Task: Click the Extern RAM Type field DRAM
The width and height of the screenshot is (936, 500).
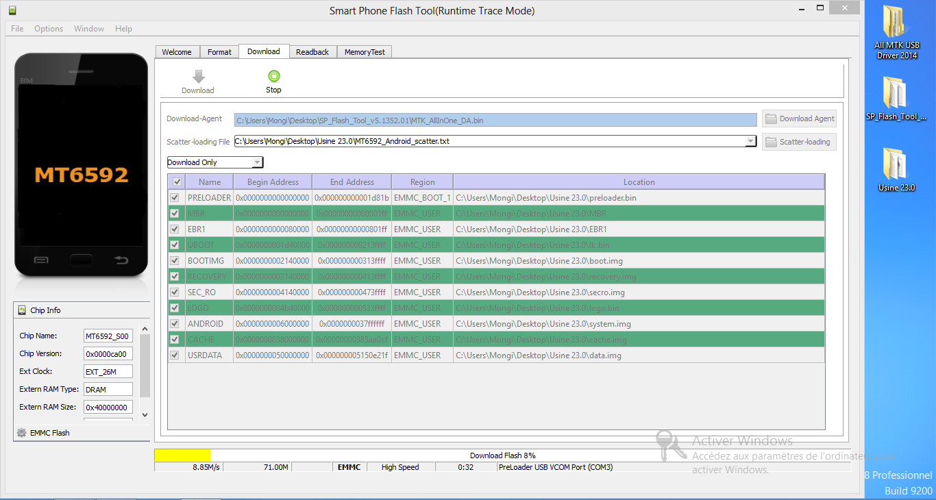Action: pos(108,390)
